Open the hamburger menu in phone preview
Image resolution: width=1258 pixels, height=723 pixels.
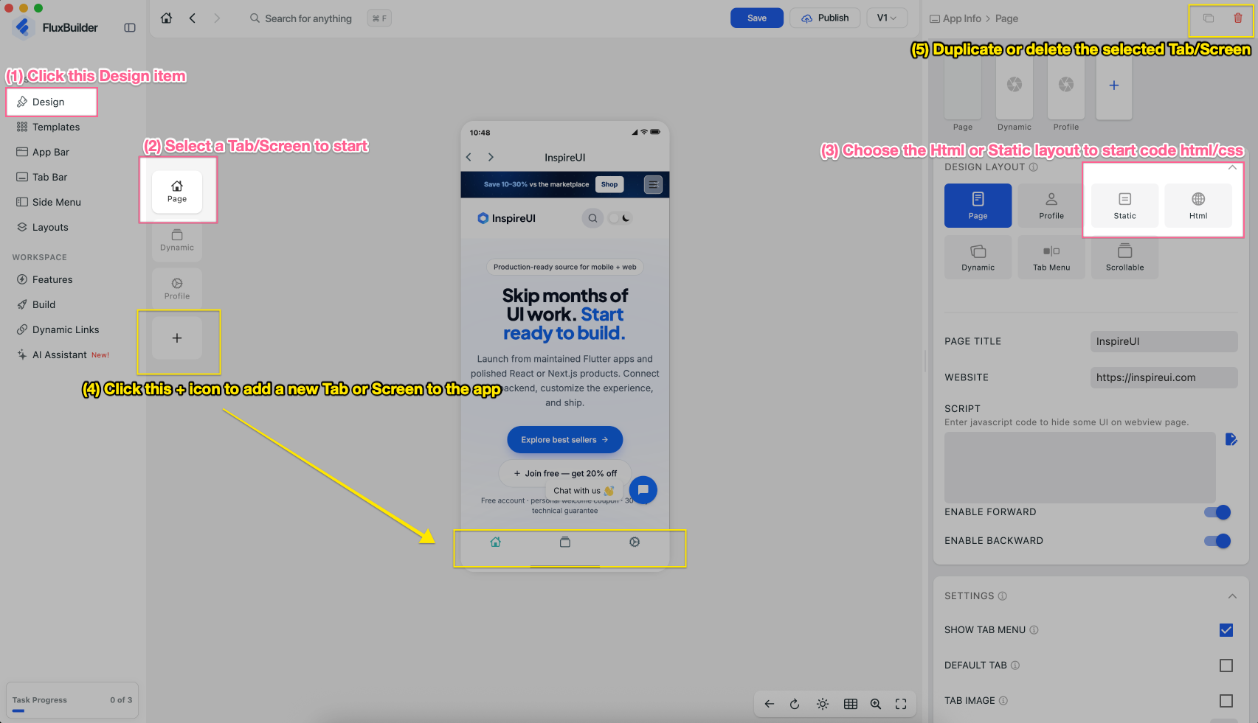pos(653,184)
